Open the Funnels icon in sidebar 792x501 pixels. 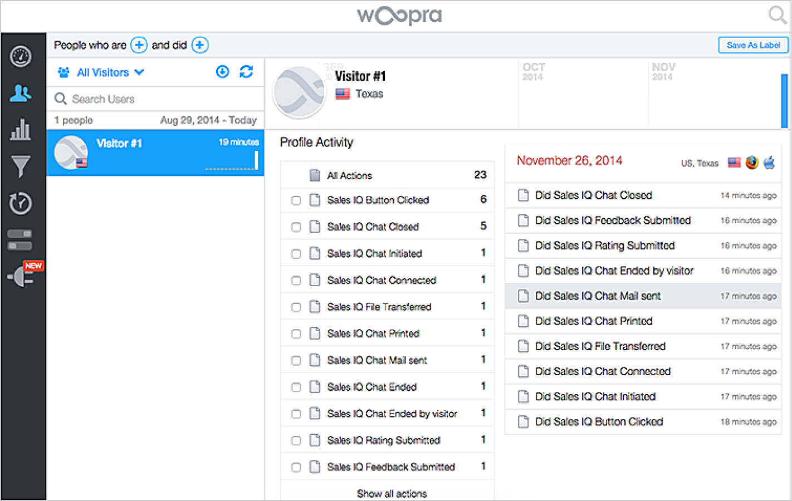click(x=21, y=166)
